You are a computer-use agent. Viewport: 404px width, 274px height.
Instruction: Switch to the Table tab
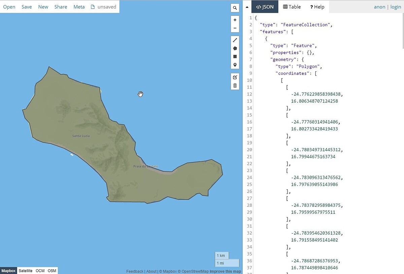point(292,7)
